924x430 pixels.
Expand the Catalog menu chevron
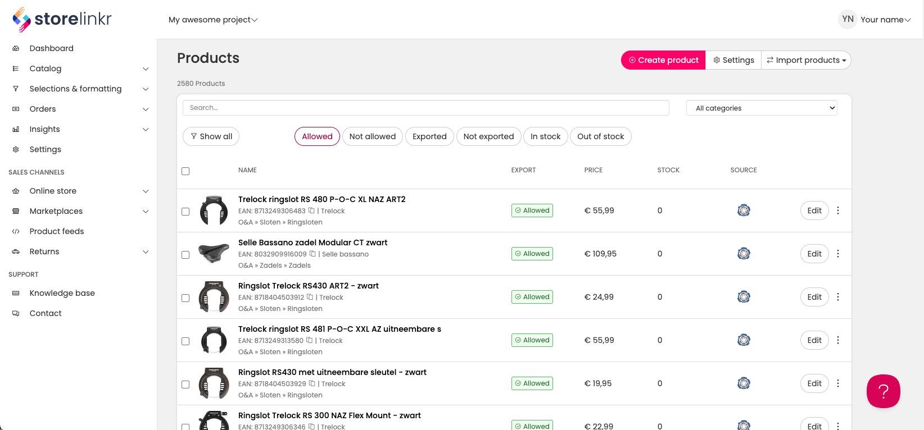(146, 69)
